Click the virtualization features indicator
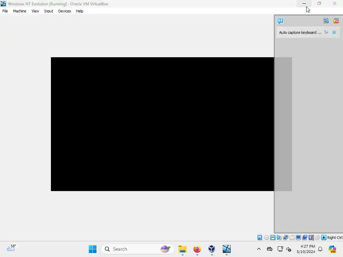 311,237
